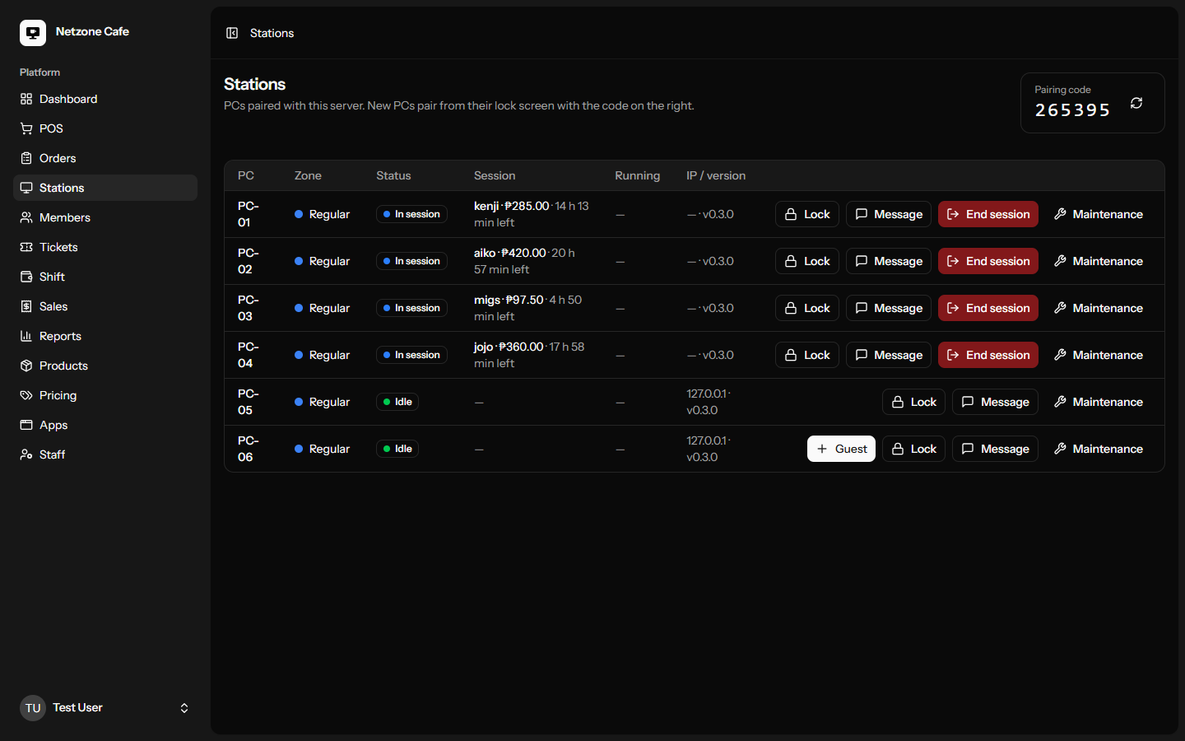This screenshot has width=1185, height=741.
Task: Go to Sales section
Action: coord(105,306)
